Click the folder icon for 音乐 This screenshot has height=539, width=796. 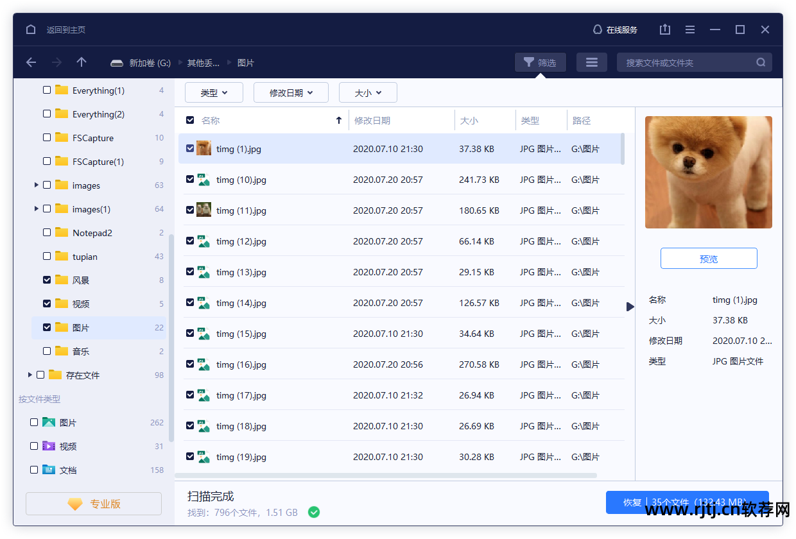tap(62, 351)
